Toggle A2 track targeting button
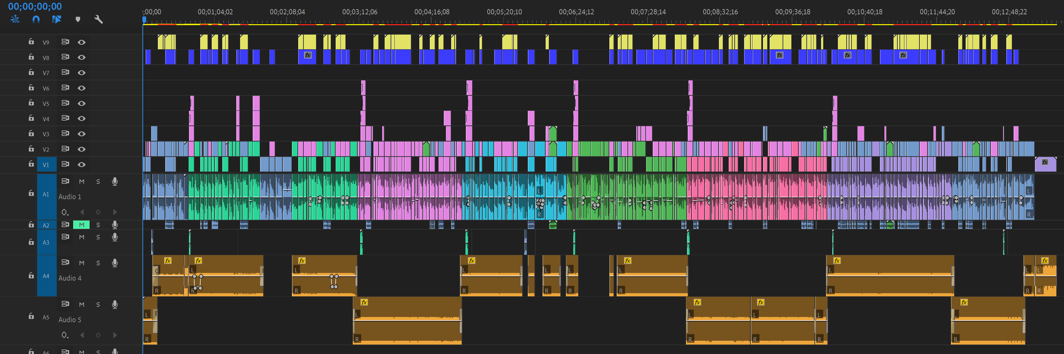The image size is (1064, 354). (x=46, y=225)
